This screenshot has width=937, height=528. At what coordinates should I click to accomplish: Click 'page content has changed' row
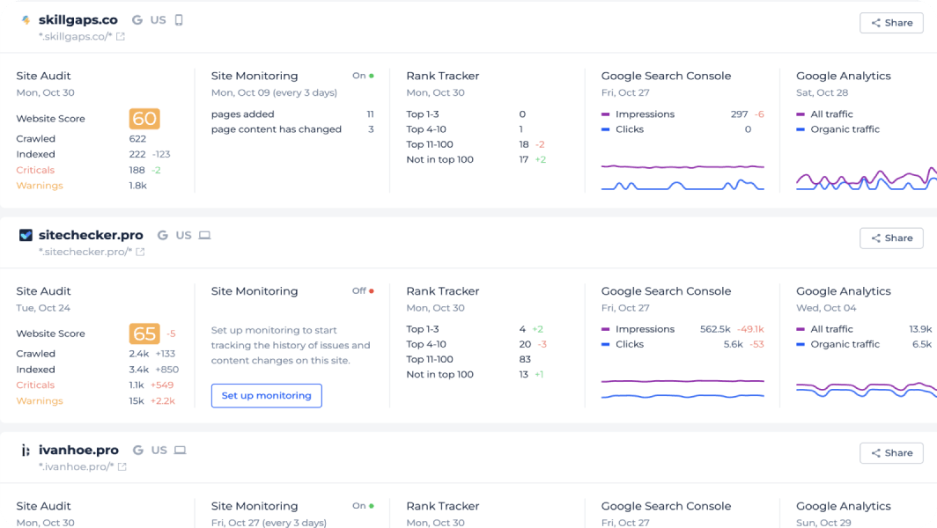pos(292,129)
